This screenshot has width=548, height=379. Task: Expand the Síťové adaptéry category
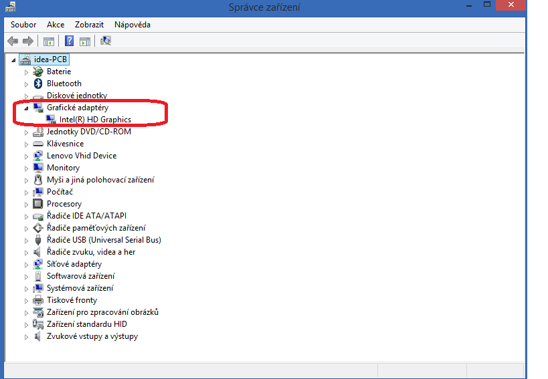(x=27, y=264)
